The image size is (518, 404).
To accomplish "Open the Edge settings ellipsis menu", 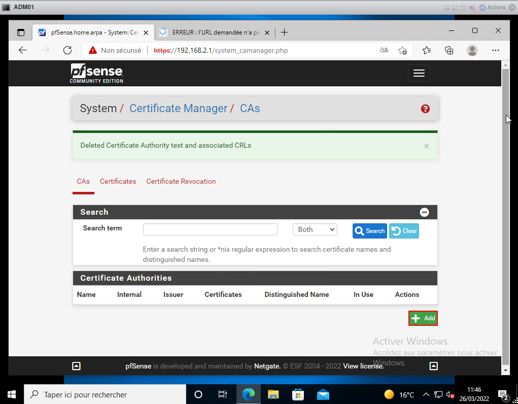I will pyautogui.click(x=496, y=50).
